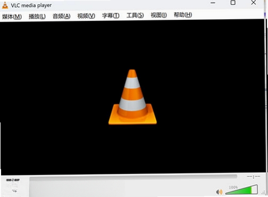Click the window resize grip corner
268x197 pixels.
click(x=263, y=192)
